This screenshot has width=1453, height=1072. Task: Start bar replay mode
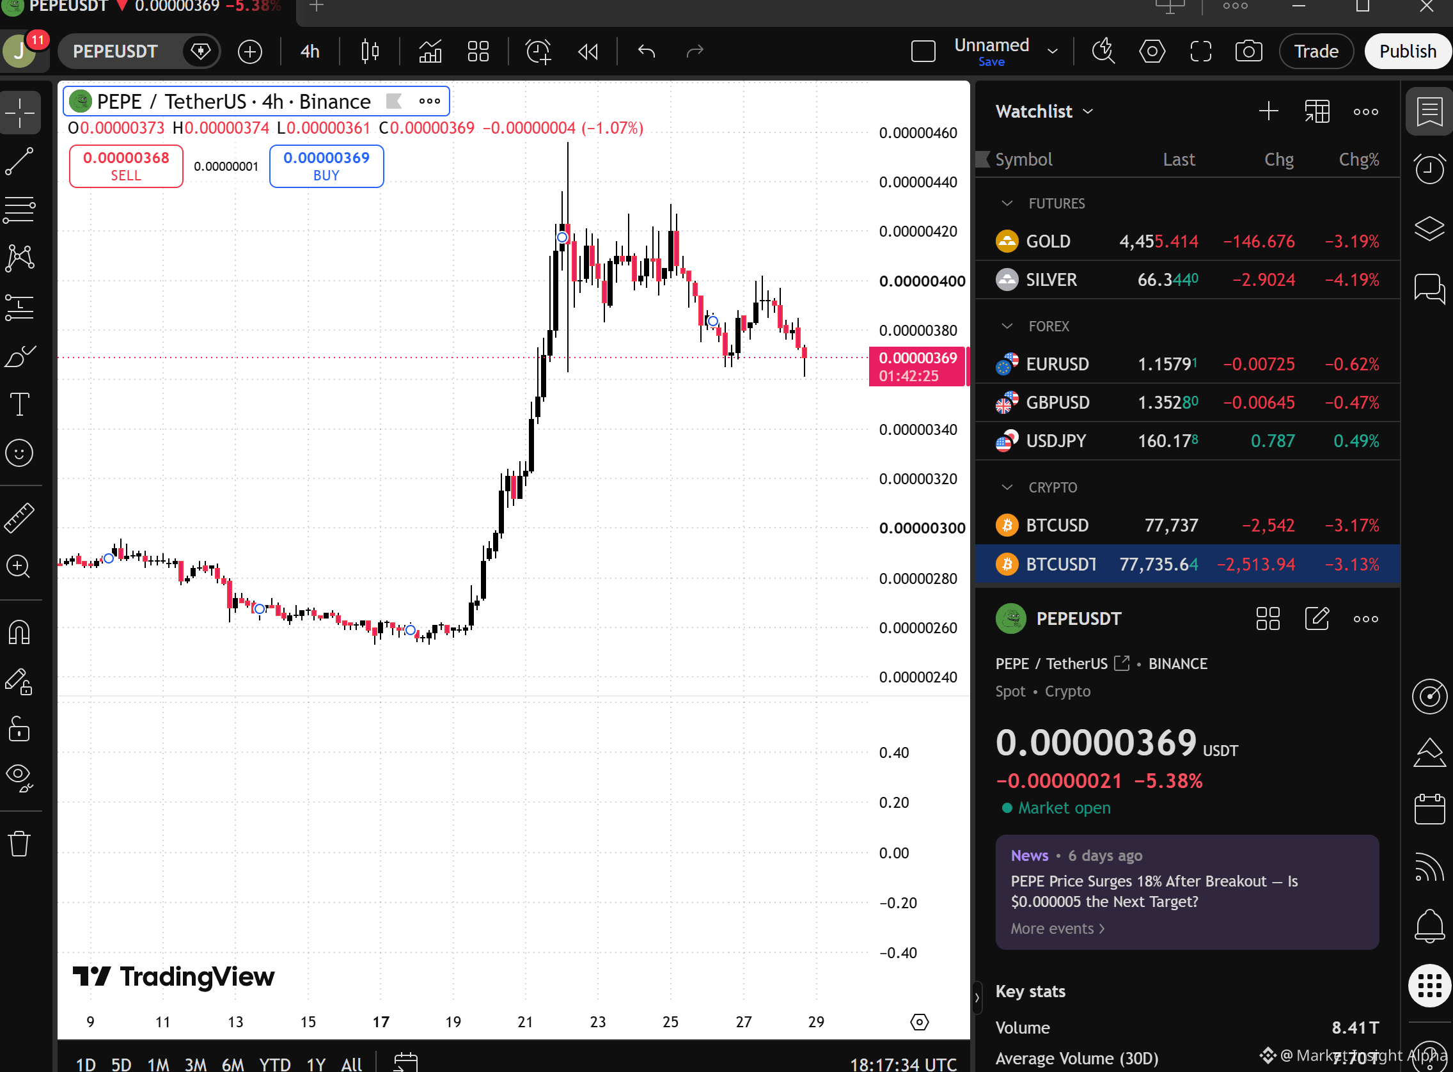coord(588,51)
